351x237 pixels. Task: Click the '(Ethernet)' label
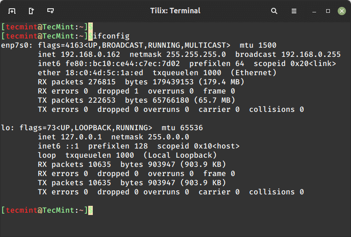point(254,73)
